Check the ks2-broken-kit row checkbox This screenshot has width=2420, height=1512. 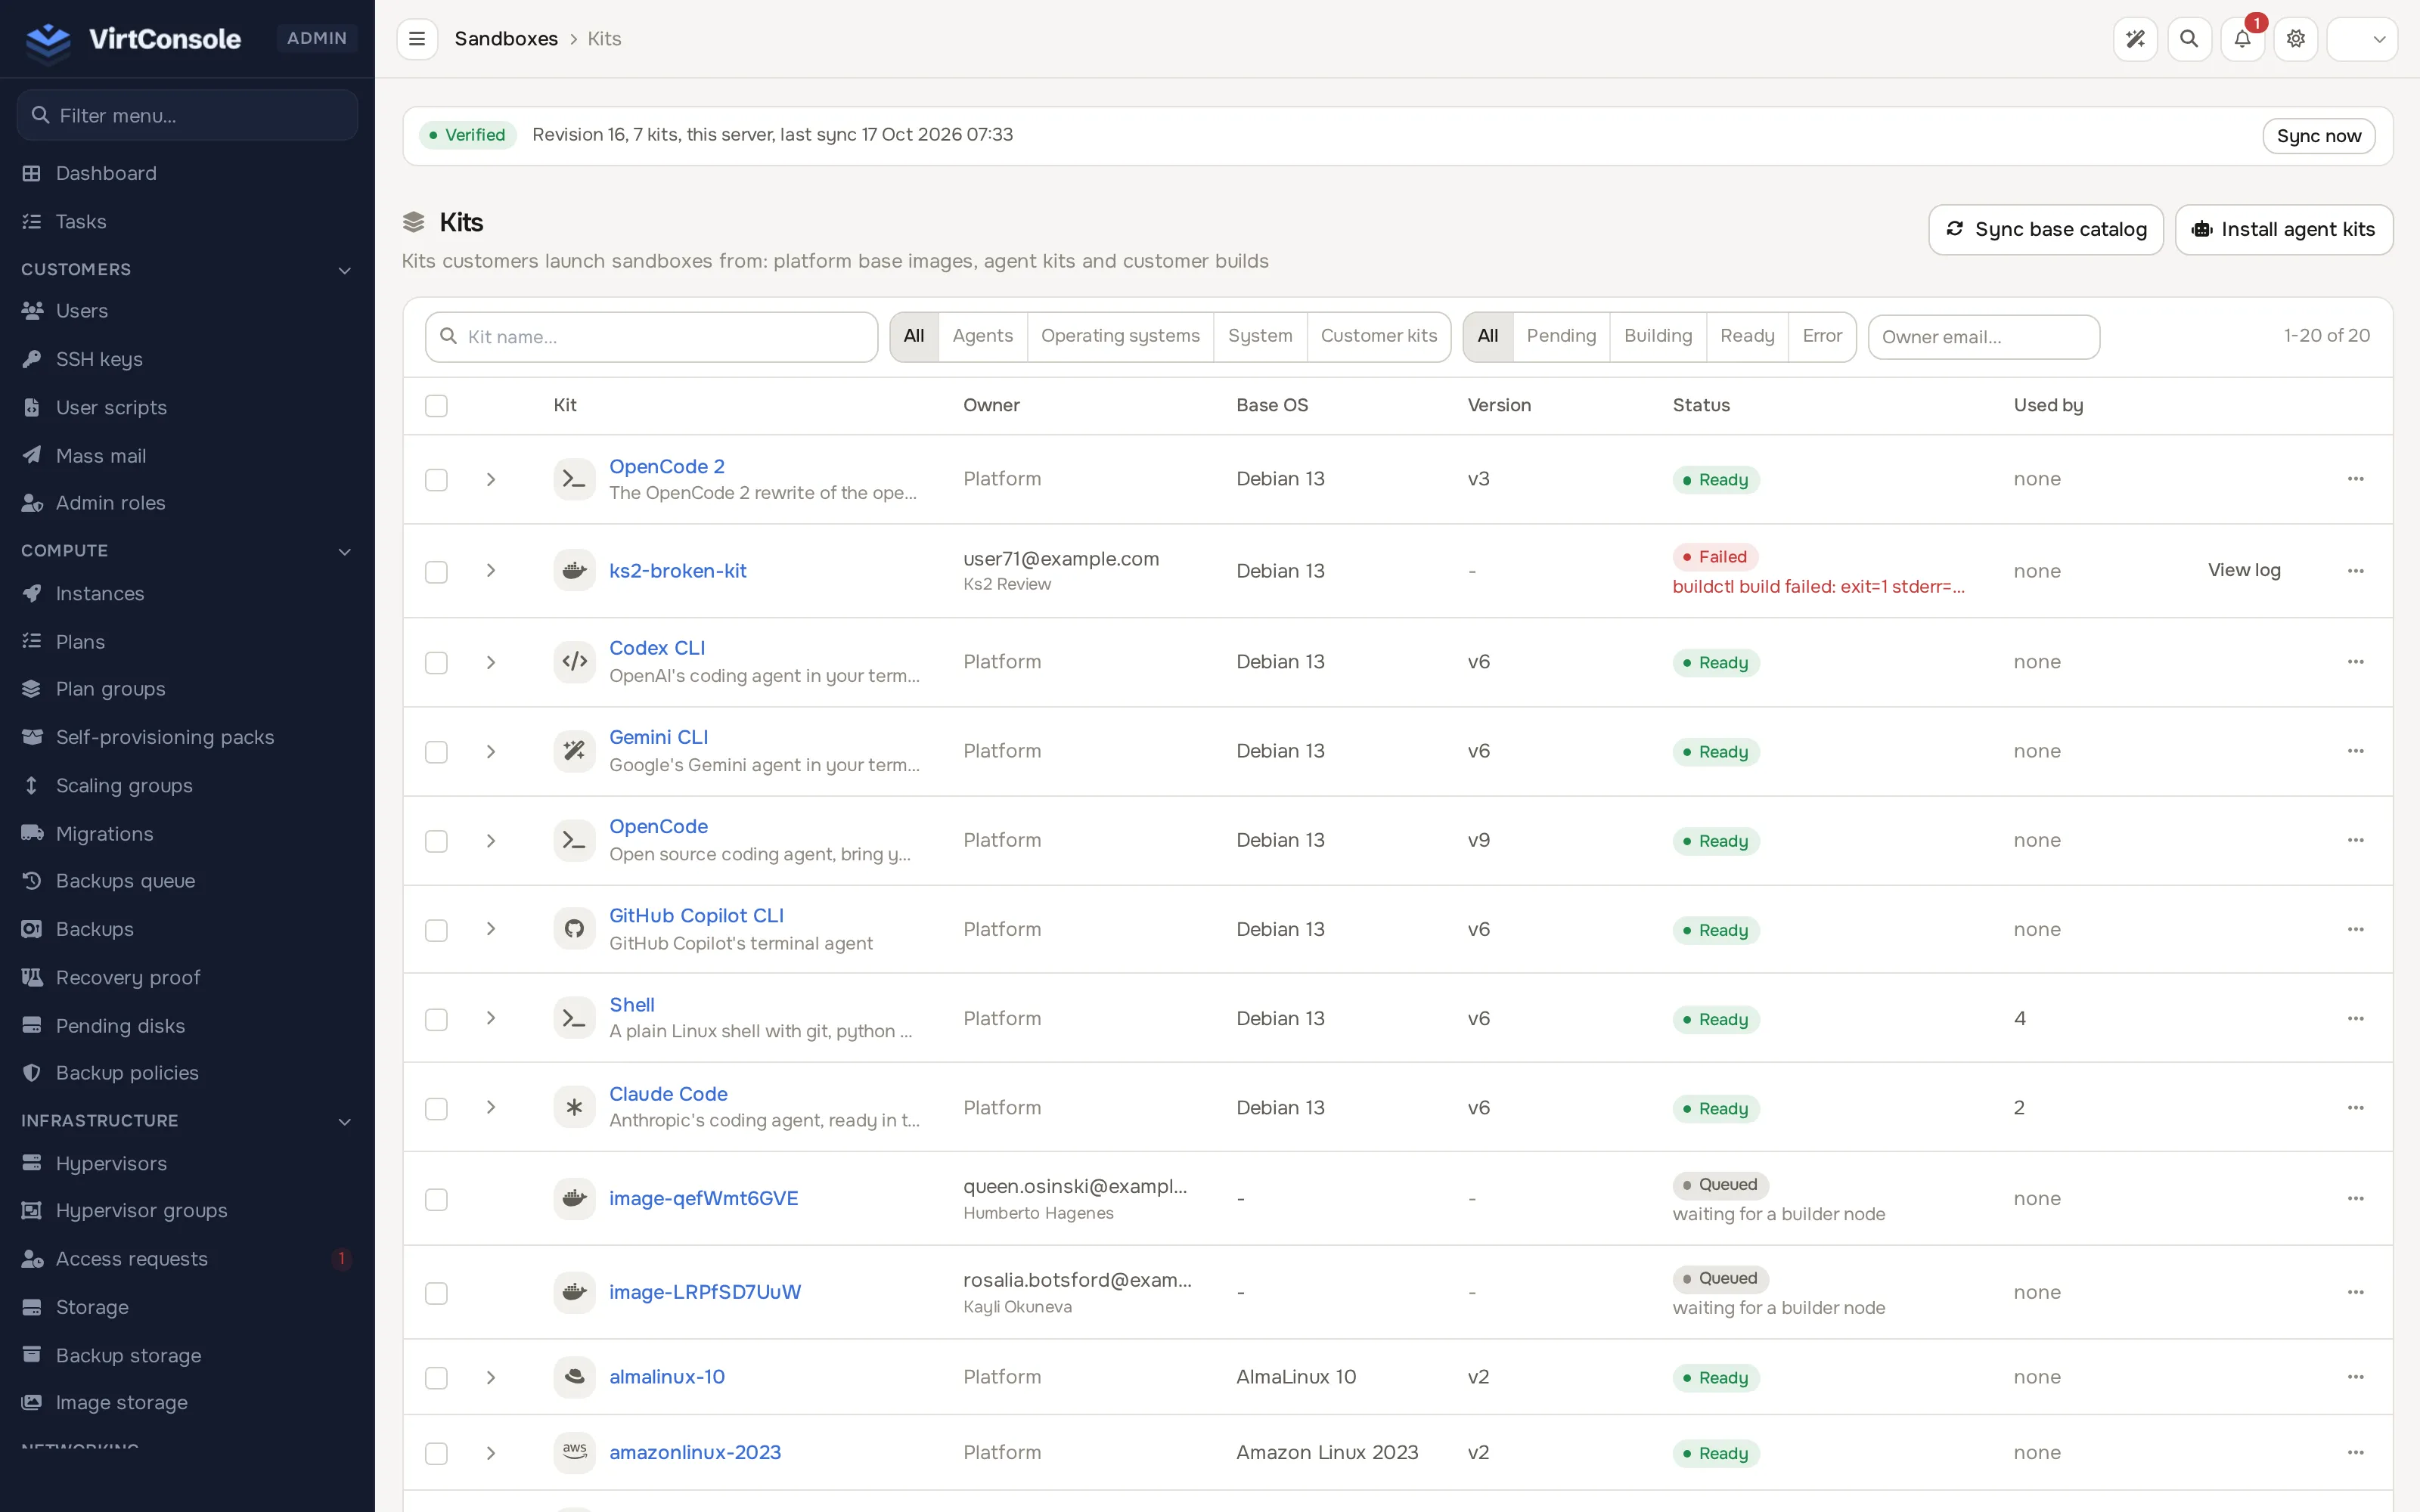coord(436,572)
